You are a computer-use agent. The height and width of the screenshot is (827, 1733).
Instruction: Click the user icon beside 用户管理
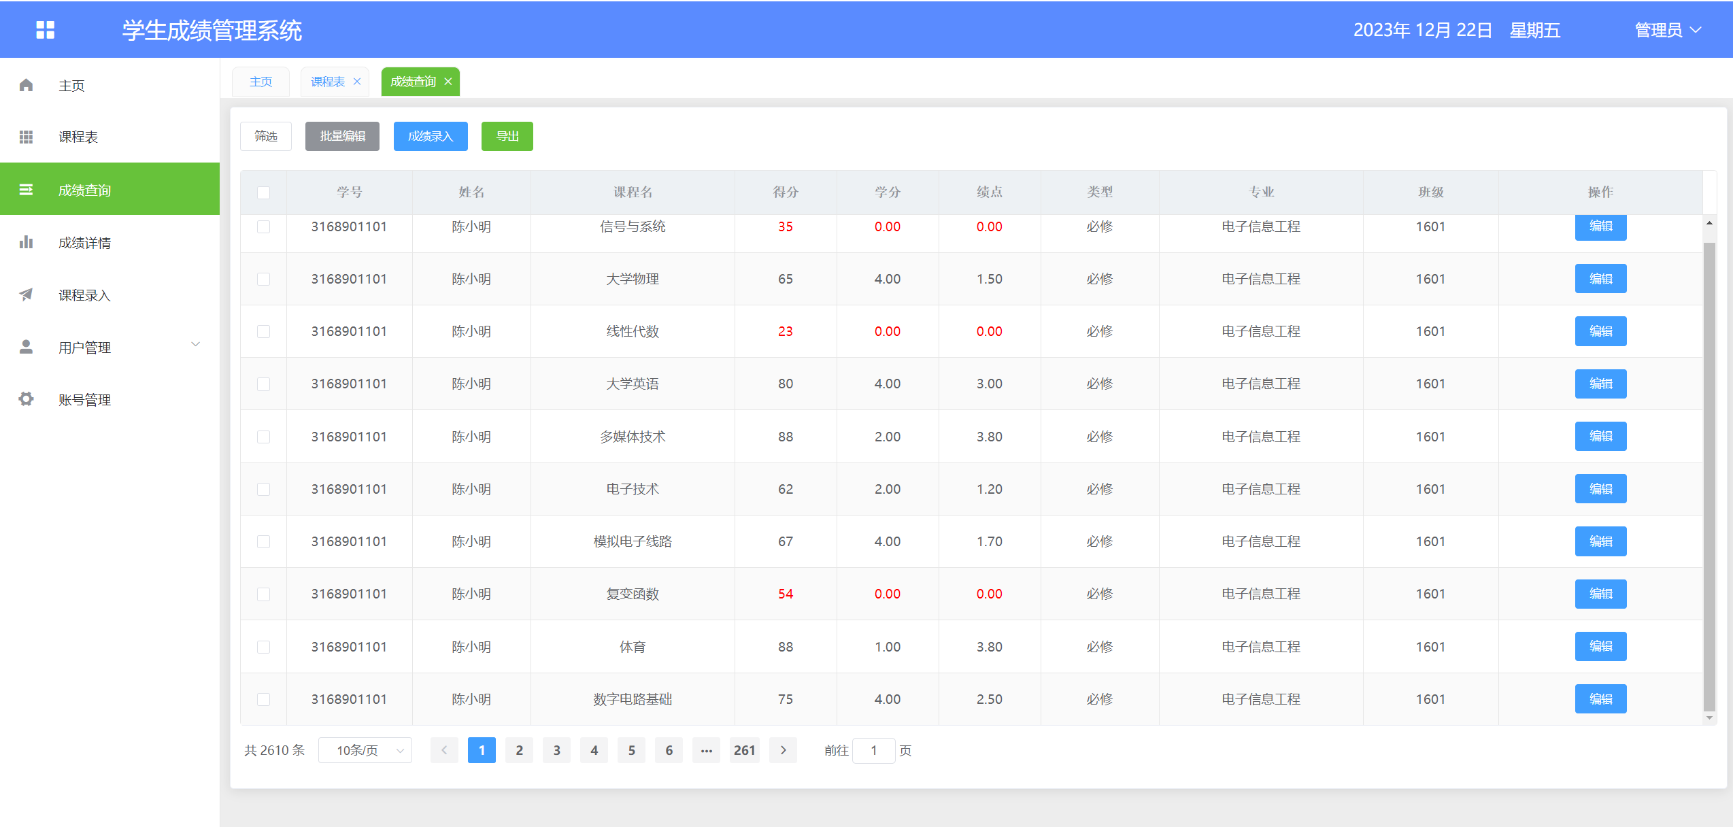(26, 347)
